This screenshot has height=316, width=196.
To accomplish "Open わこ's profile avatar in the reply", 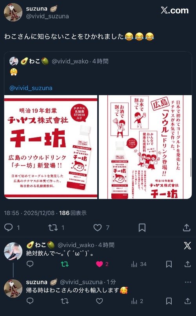I will [13, 251].
